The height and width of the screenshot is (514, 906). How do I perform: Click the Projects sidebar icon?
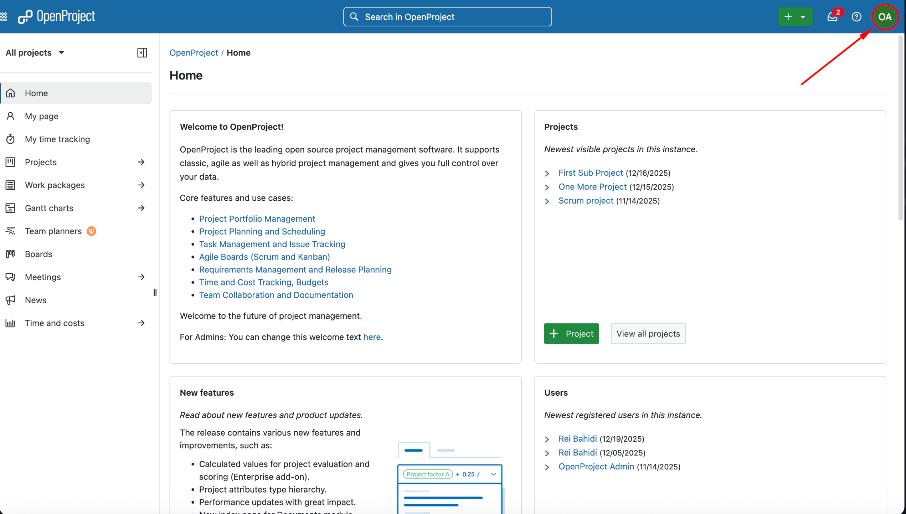tap(11, 162)
